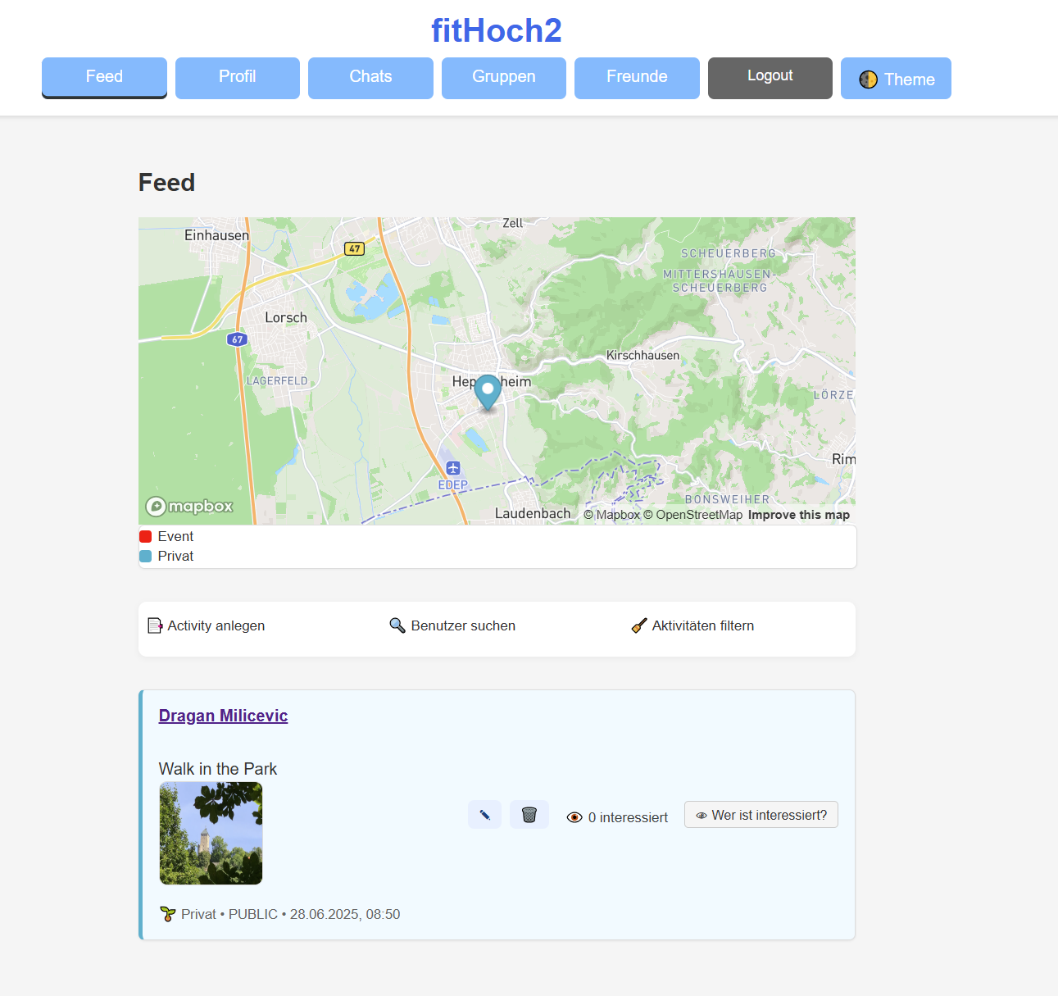1058x996 pixels.
Task: Click the Logout button
Action: (x=770, y=78)
